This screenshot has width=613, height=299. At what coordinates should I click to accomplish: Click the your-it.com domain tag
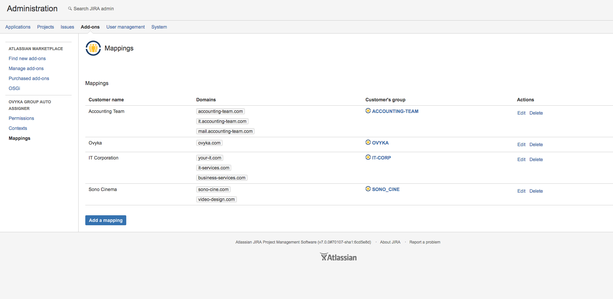tap(210, 158)
